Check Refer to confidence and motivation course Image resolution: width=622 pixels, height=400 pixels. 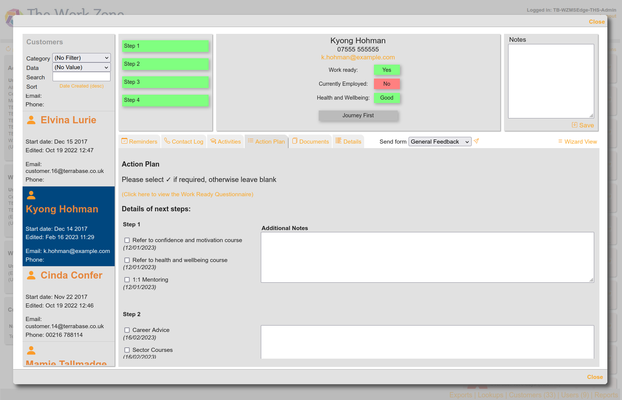point(127,240)
